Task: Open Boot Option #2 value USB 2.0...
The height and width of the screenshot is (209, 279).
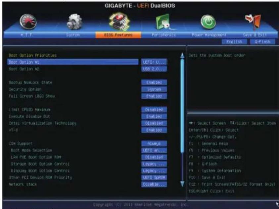Action: tap(154, 69)
